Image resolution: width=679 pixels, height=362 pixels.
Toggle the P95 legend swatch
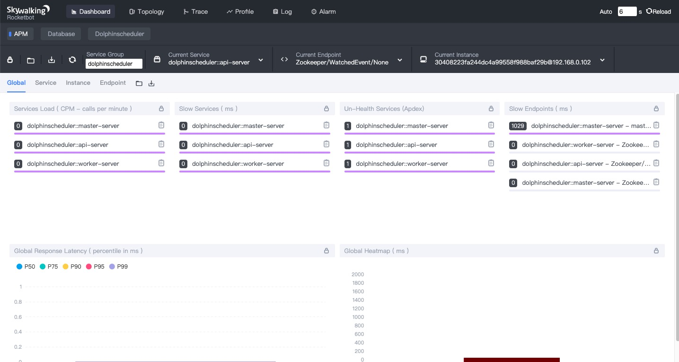pyautogui.click(x=88, y=267)
